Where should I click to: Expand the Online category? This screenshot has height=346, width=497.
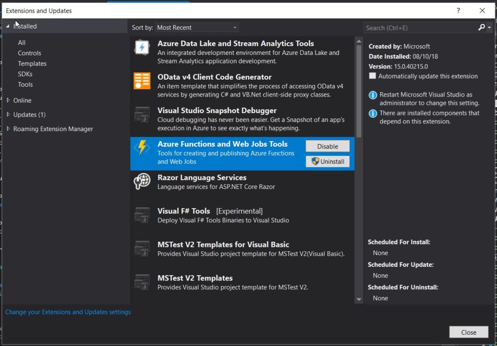pos(8,100)
